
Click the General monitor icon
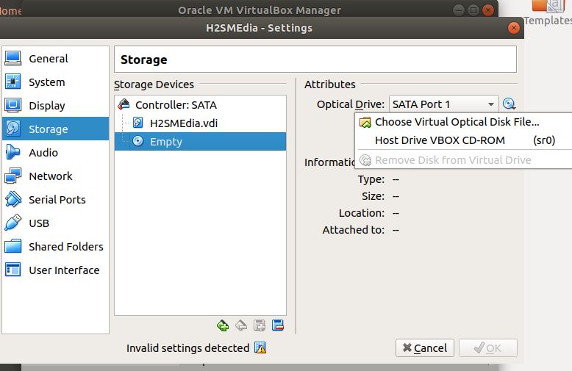13,58
